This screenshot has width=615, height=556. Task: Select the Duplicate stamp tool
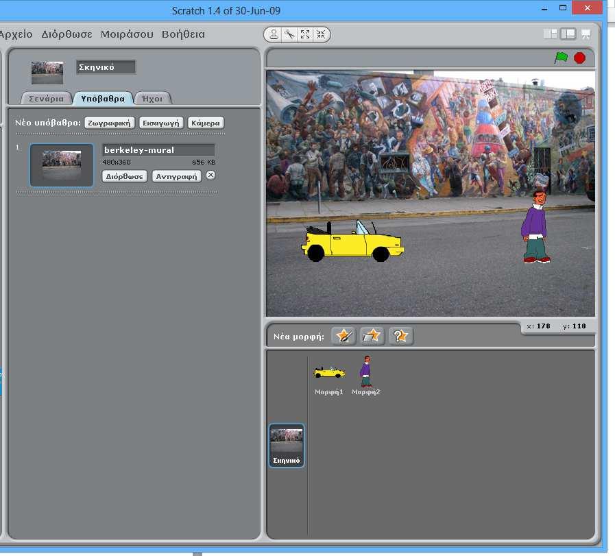click(274, 34)
